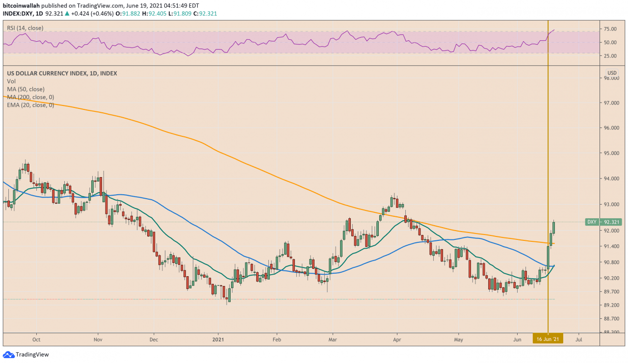Click the Apr label on time axis

[x=397, y=339]
